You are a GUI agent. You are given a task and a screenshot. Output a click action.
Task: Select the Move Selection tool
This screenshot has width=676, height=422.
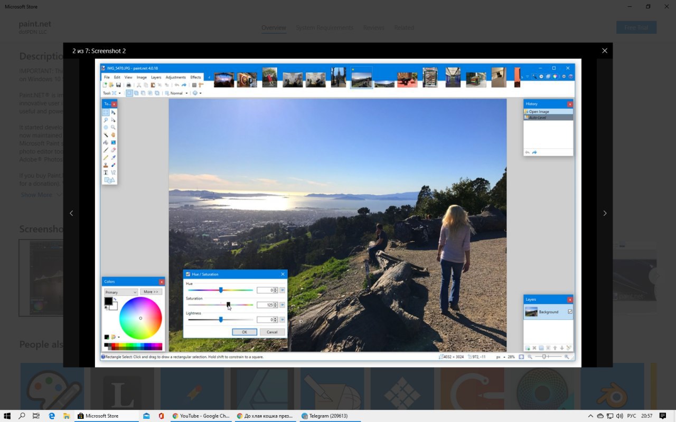tap(114, 120)
